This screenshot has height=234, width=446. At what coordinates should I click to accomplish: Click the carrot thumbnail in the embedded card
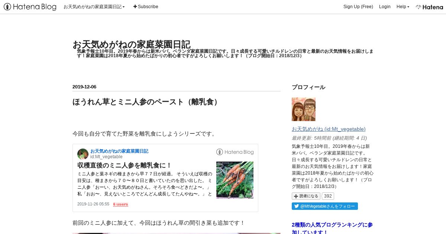pyautogui.click(x=235, y=180)
